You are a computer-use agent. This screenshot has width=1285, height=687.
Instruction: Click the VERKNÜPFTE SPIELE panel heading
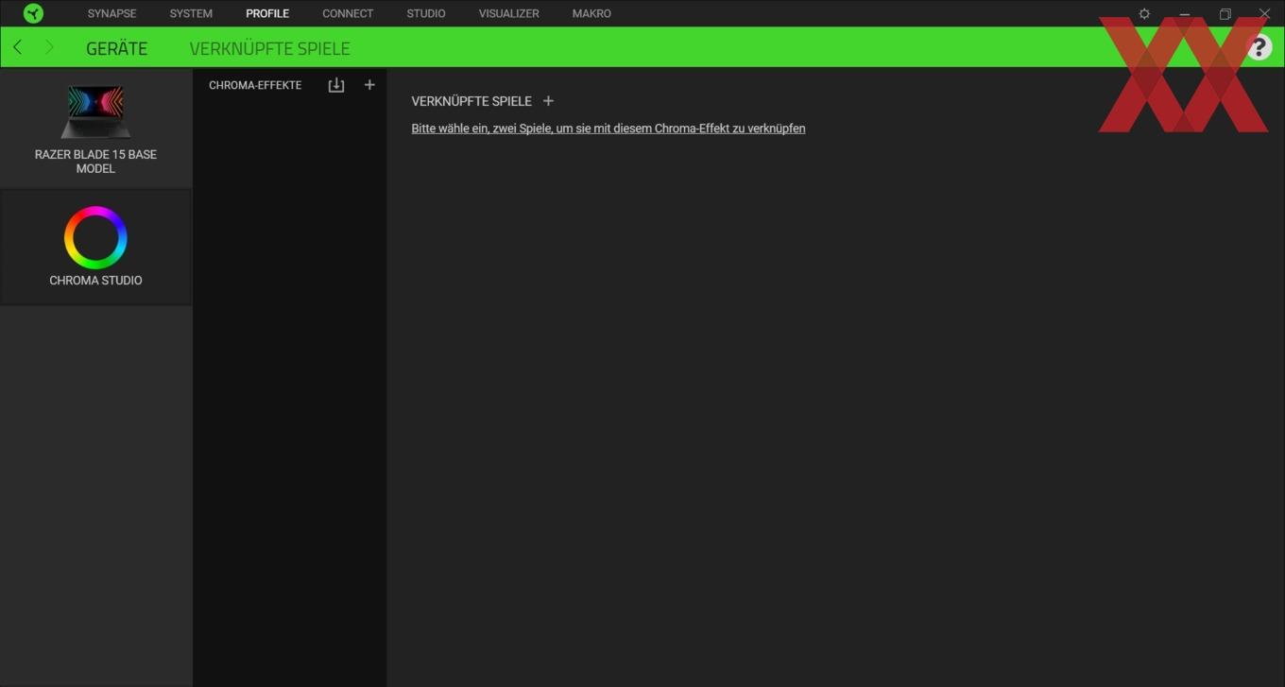coord(471,101)
